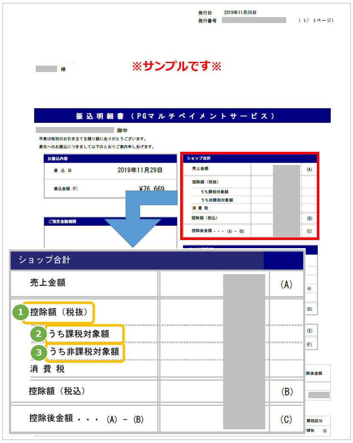Viewport: 353px width, 443px height.
Task: Click the page indicator (1/ 1ページ)
Action: pyautogui.click(x=316, y=20)
